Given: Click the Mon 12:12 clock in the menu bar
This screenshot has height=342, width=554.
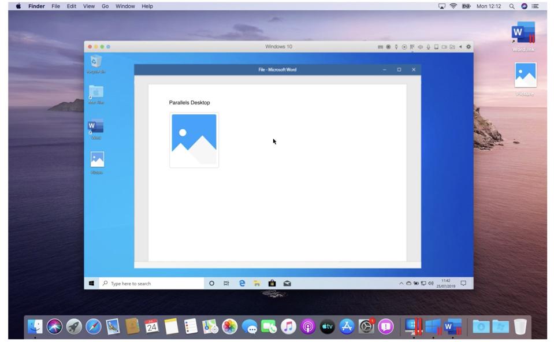Looking at the screenshot, I should coord(489,6).
